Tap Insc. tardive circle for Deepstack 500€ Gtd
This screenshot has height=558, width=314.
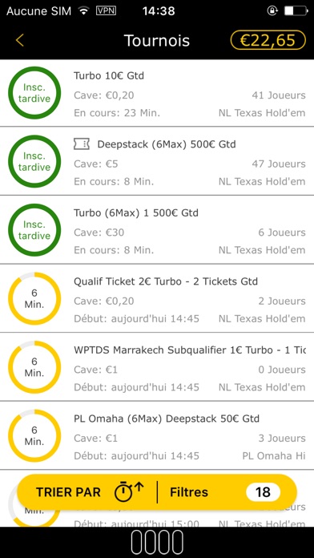point(34,162)
